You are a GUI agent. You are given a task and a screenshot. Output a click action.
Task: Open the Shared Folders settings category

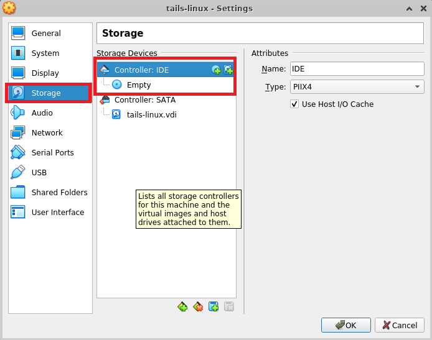(50, 192)
